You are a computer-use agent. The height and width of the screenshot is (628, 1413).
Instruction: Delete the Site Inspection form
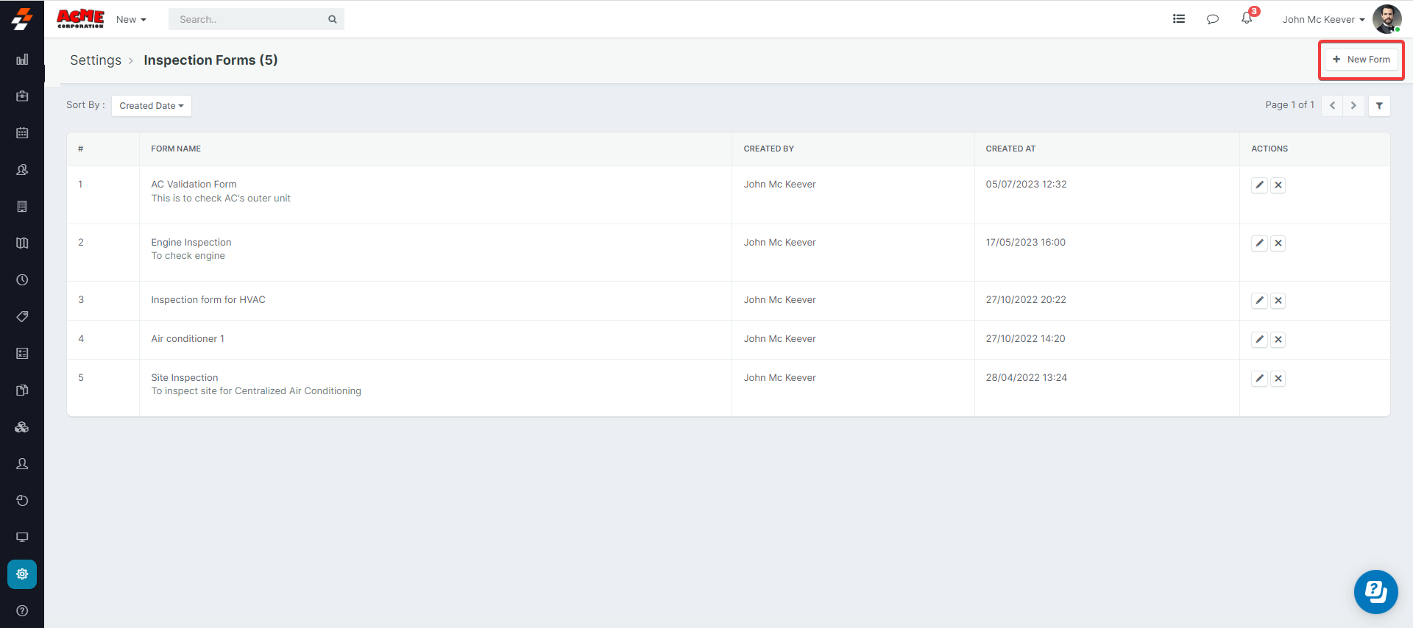1278,379
